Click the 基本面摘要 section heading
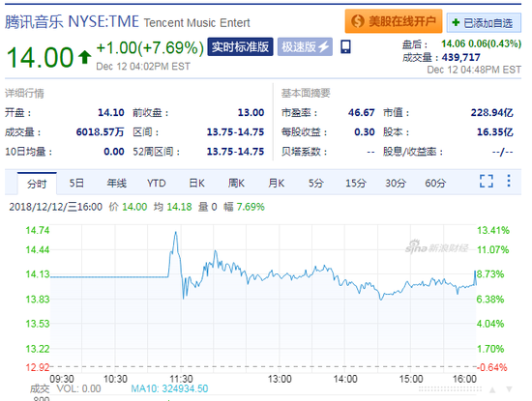Image resolution: width=532 pixels, height=401 pixels. point(306,93)
